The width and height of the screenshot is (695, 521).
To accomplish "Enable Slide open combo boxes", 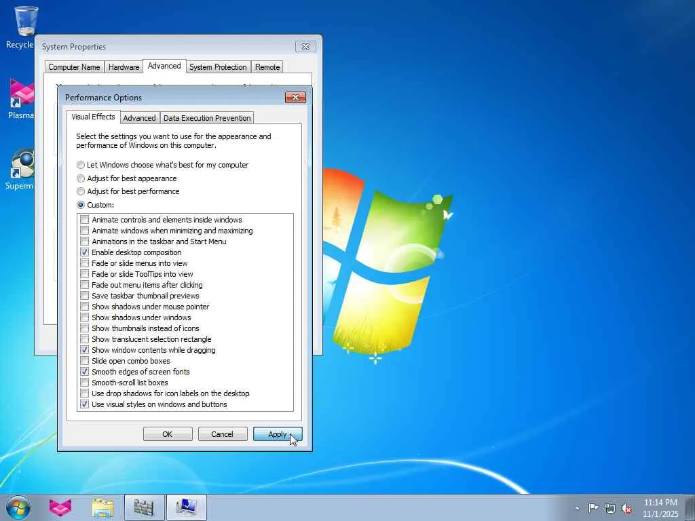I will [x=85, y=361].
